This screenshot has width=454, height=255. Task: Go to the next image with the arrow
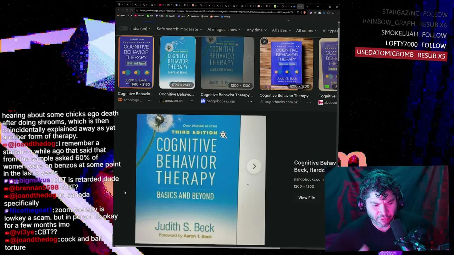click(254, 166)
